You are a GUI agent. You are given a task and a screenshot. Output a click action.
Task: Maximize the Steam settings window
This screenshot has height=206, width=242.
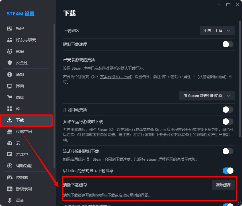tap(228, 5)
